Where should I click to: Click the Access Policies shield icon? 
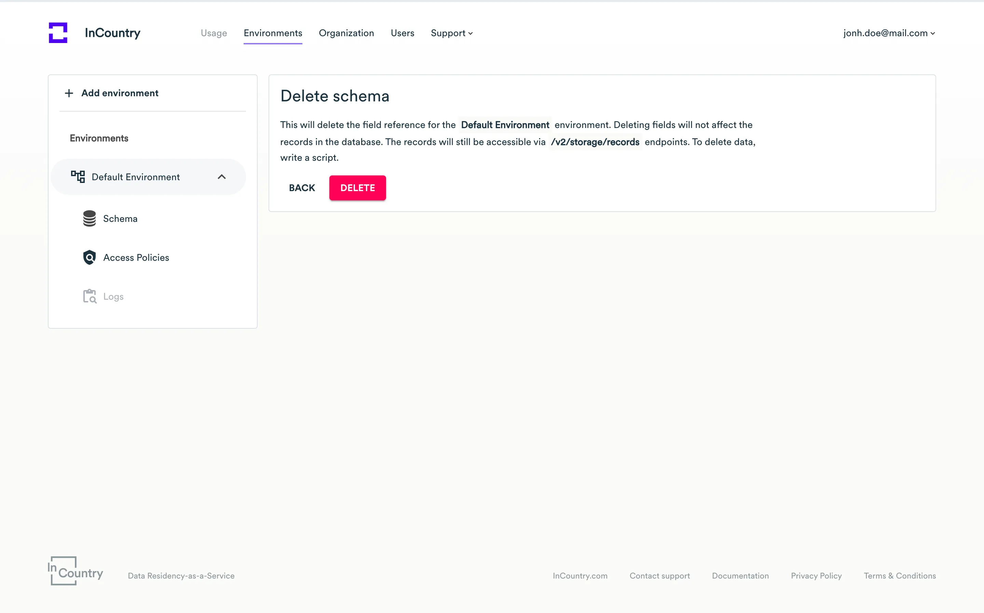(89, 257)
